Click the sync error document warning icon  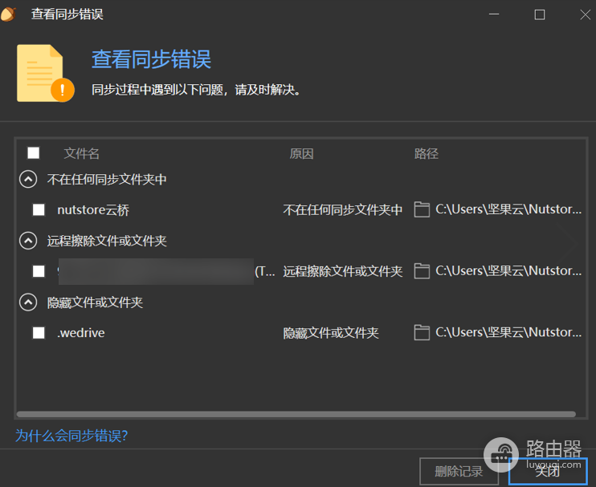[x=46, y=73]
